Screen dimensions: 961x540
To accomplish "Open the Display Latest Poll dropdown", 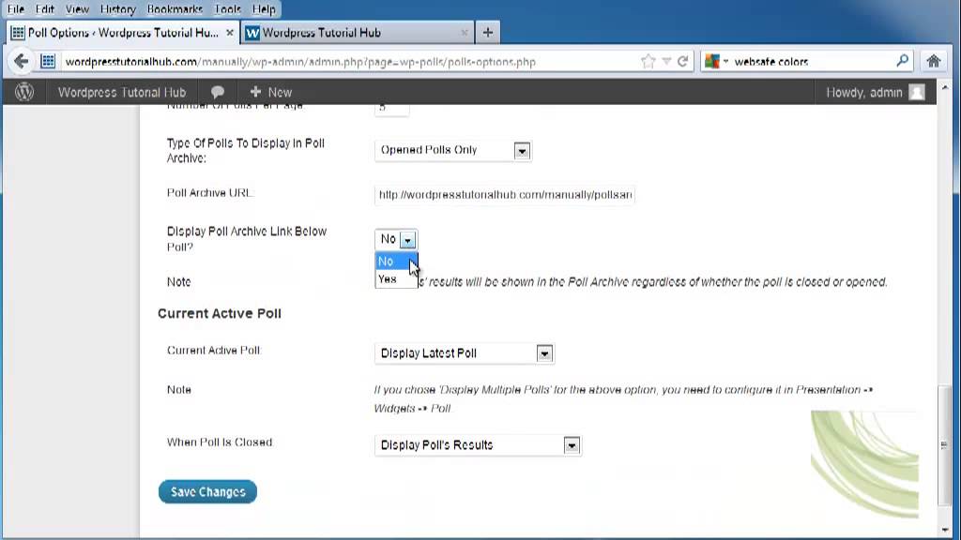I will 465,353.
